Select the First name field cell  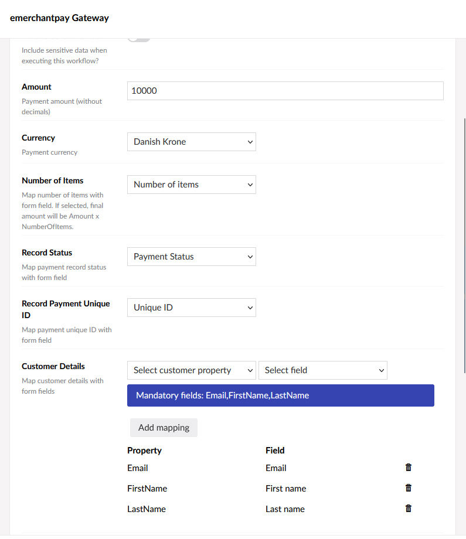[x=286, y=489]
